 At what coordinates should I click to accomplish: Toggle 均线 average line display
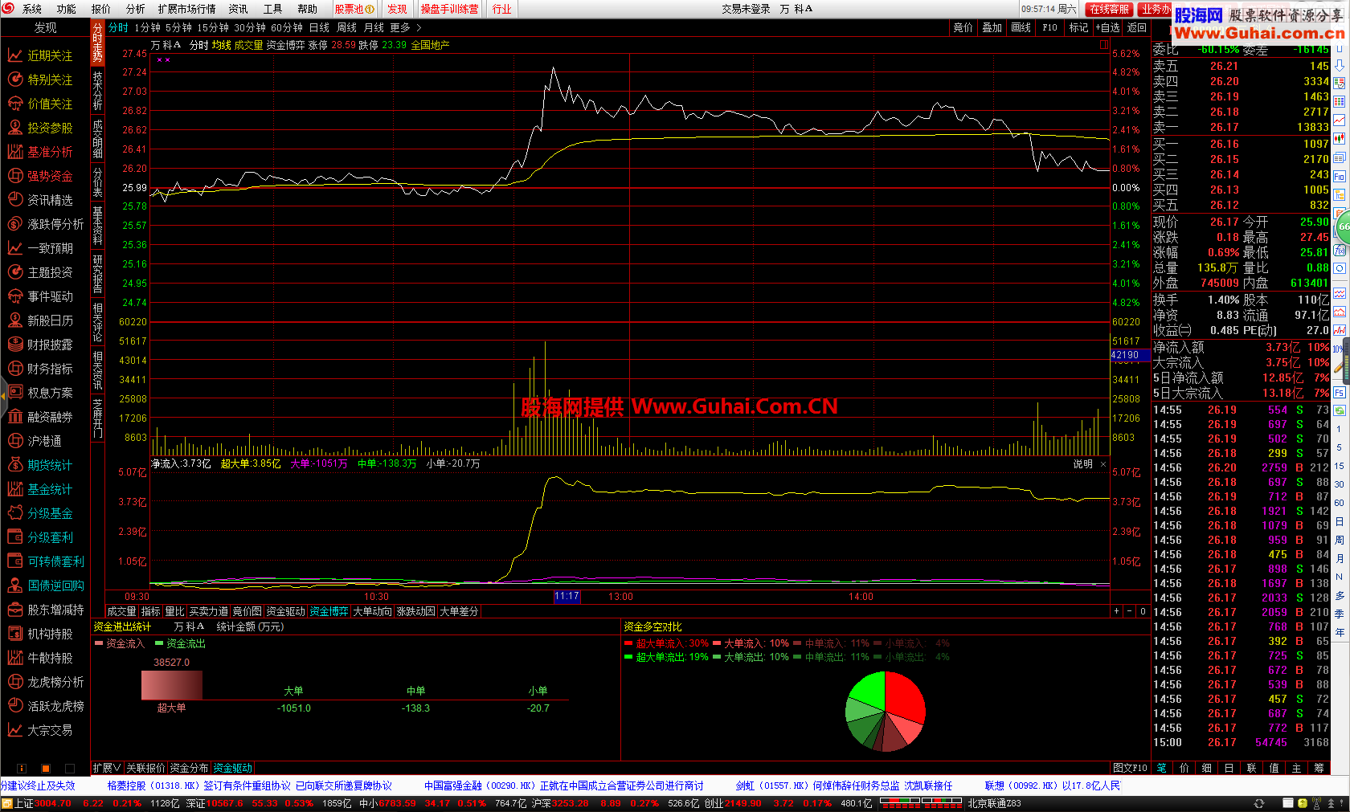(222, 45)
